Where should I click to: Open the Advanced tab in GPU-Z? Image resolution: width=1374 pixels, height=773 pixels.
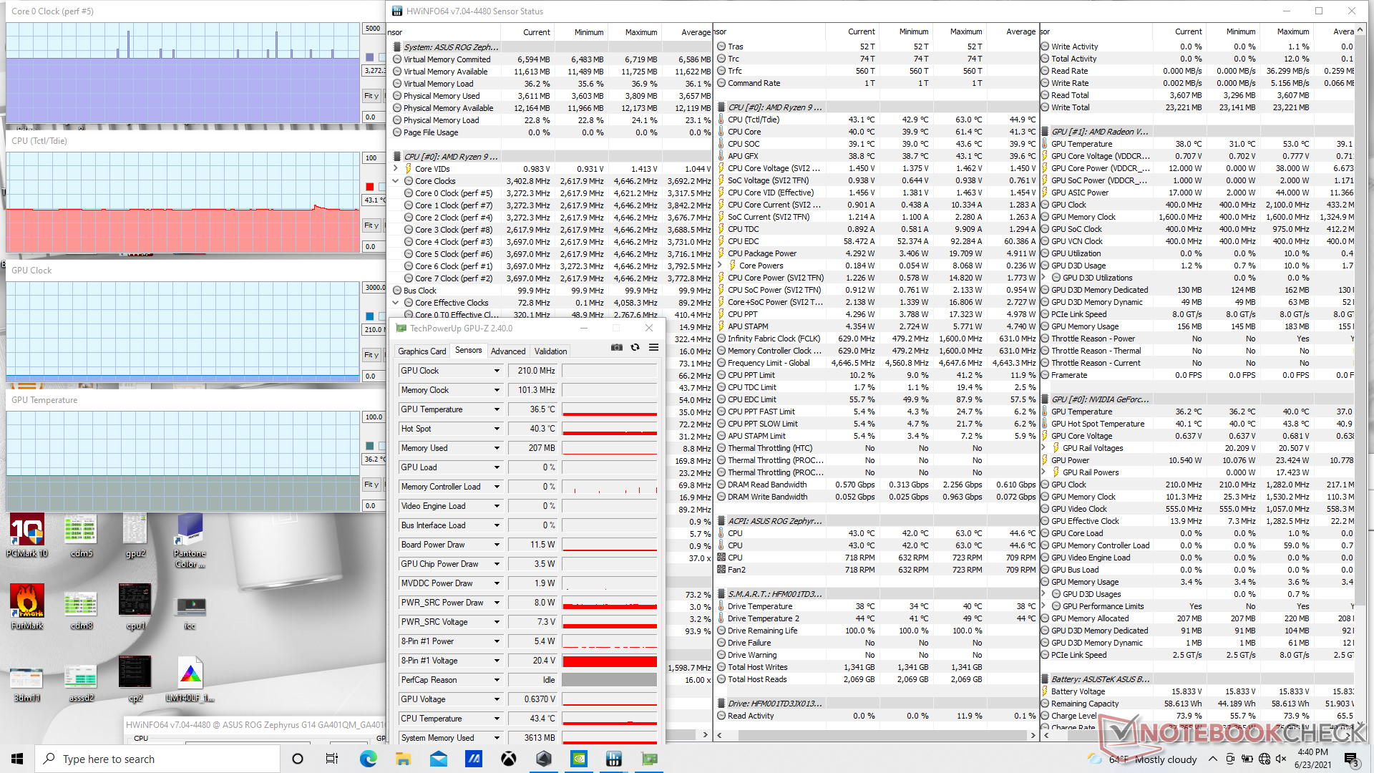(x=508, y=351)
